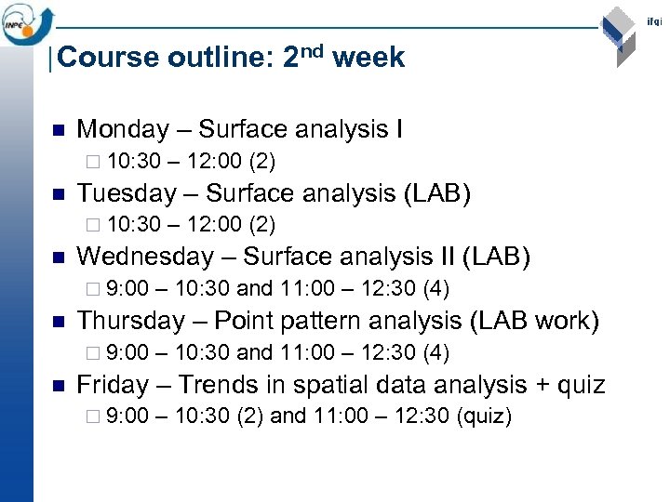Viewport: 670px width, 502px height.
Task: Click the square bullet beside Thursday
Action: [x=58, y=322]
